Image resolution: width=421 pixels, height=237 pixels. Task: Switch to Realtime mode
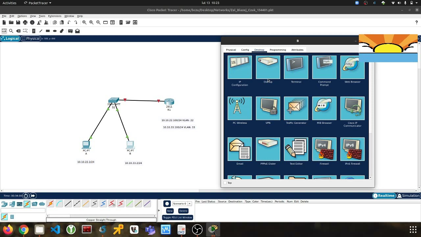[384, 196]
